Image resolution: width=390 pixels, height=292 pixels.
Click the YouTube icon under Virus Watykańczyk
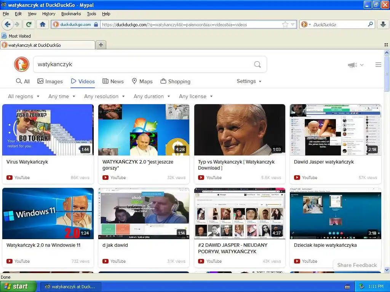coord(10,178)
